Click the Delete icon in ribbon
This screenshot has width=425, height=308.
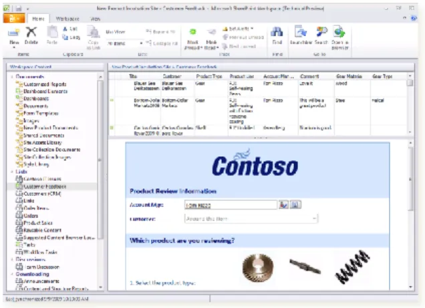pyautogui.click(x=31, y=32)
